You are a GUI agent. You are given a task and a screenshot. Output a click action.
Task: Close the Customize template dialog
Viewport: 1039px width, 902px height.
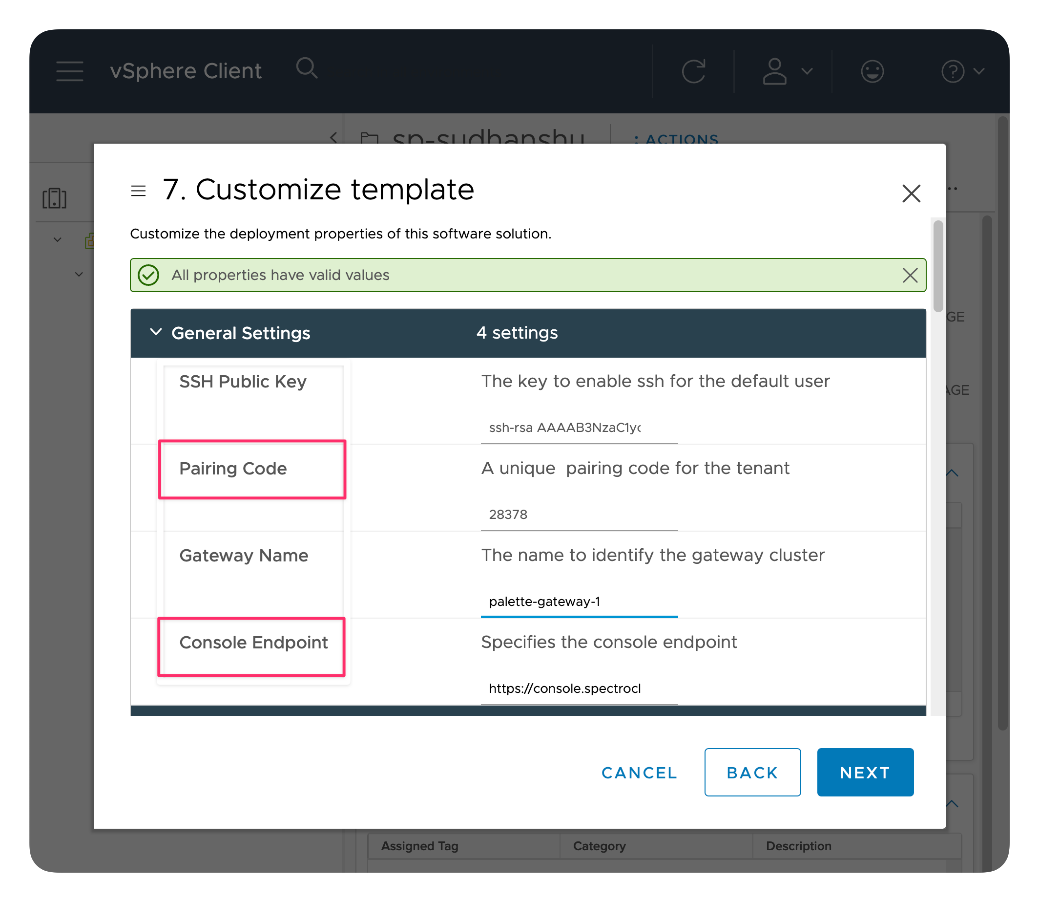point(911,193)
